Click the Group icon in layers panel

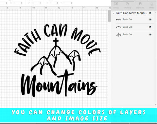tap(116, 4)
